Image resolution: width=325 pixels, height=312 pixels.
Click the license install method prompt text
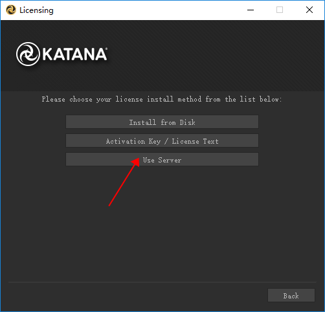coord(162,99)
